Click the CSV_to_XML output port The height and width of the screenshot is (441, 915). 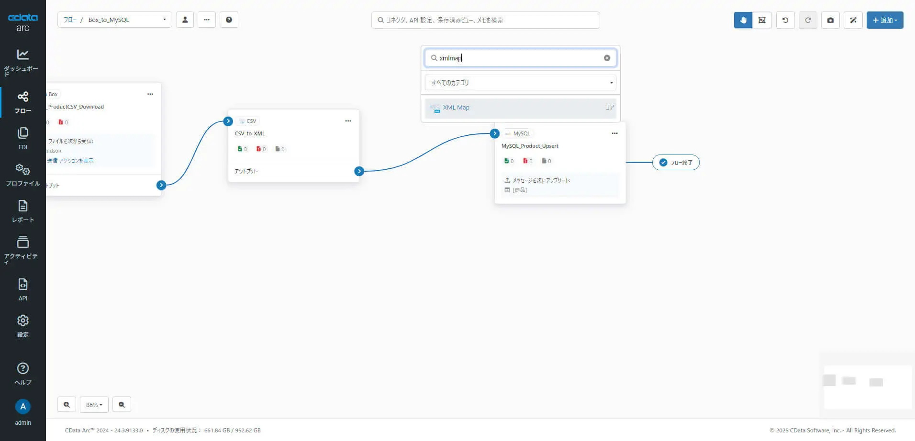(359, 171)
